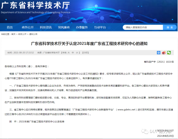Set font size to medium 中

coord(73,53)
